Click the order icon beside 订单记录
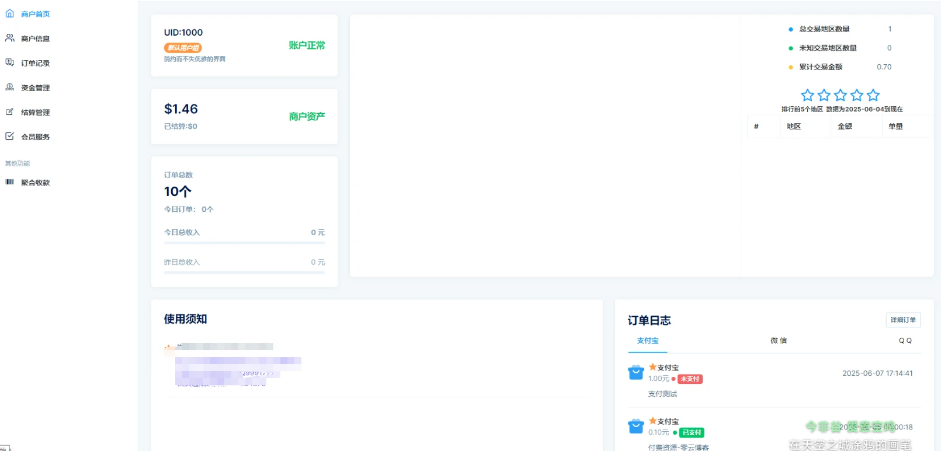 click(x=10, y=62)
